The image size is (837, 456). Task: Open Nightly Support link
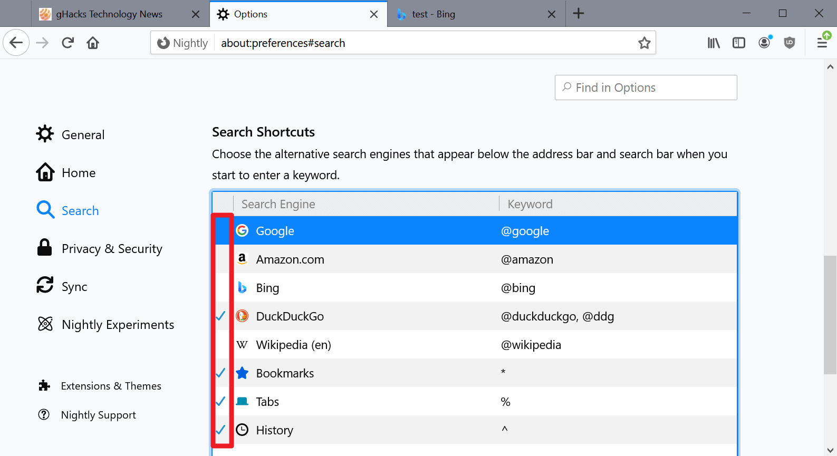tap(87, 415)
